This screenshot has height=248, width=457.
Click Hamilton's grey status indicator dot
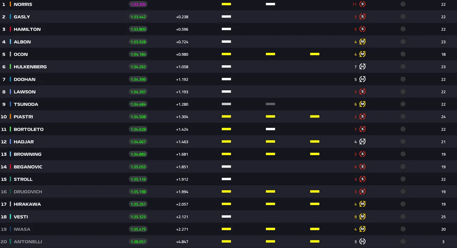(403, 29)
